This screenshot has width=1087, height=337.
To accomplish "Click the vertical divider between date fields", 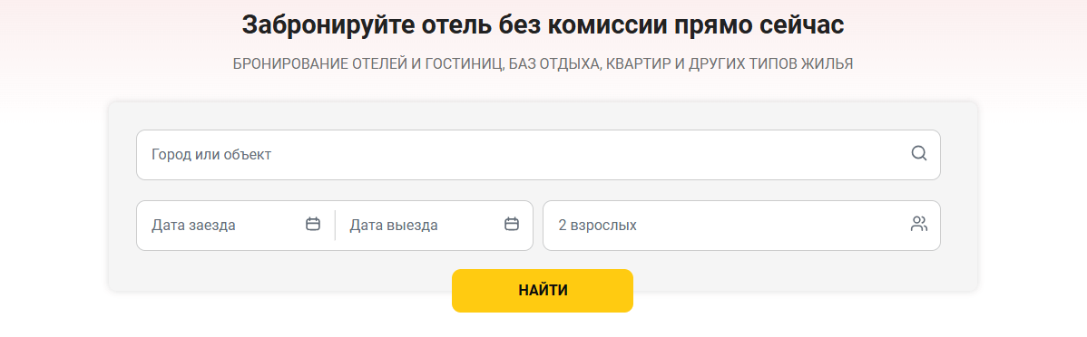I will (x=335, y=225).
